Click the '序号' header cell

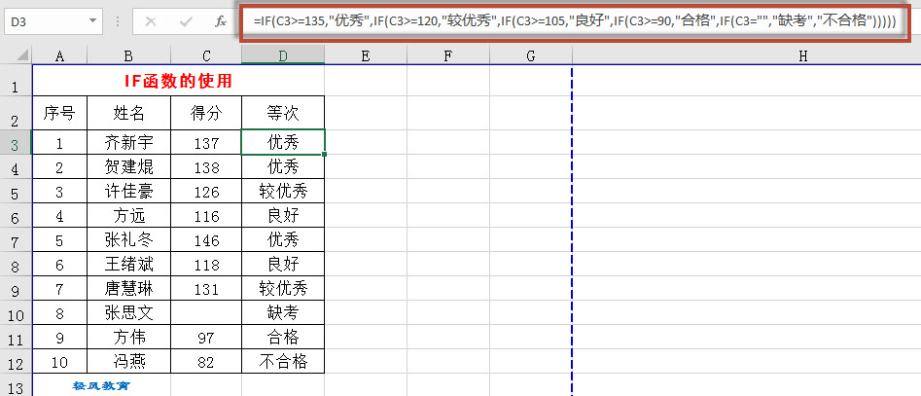(59, 113)
